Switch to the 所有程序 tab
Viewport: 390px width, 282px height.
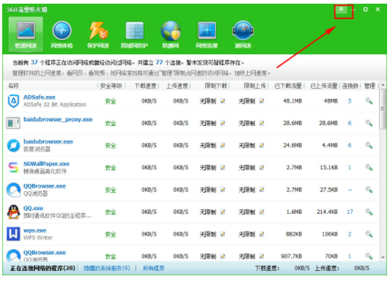point(153,268)
